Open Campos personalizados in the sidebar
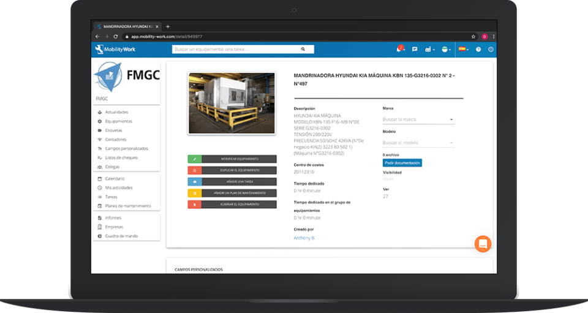 (126, 148)
